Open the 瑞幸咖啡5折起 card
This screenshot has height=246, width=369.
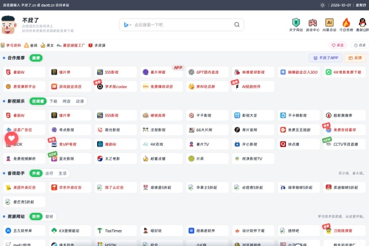click(299, 188)
